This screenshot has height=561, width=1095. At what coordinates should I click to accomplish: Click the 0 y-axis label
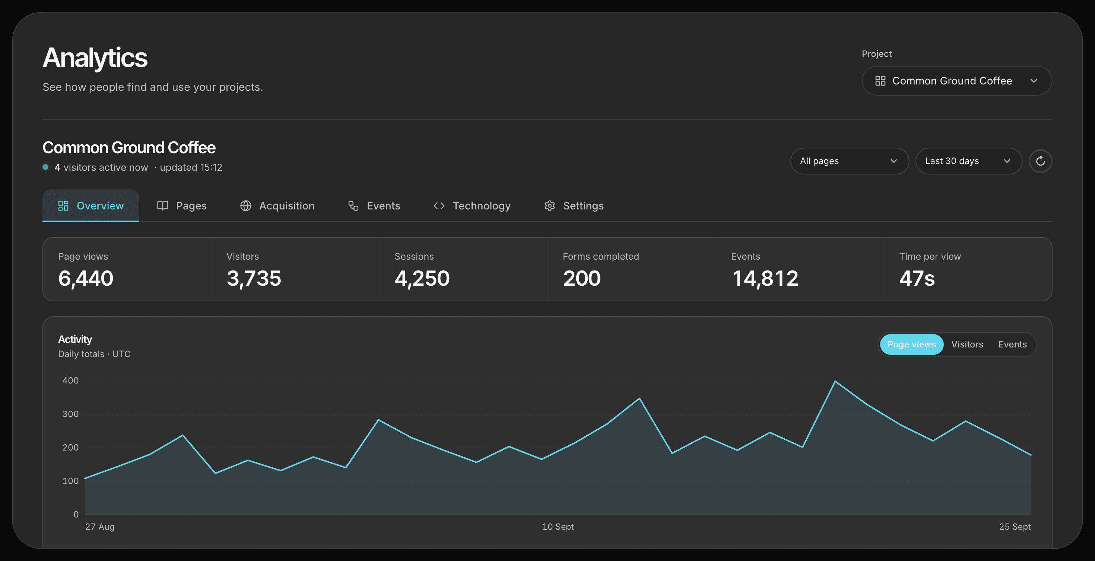[x=76, y=515]
